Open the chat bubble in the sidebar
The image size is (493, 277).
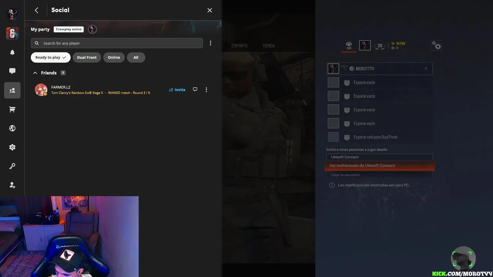[12, 71]
